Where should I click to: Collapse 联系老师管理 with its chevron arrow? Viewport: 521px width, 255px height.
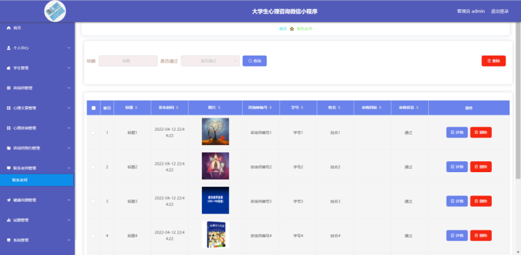tap(69, 168)
